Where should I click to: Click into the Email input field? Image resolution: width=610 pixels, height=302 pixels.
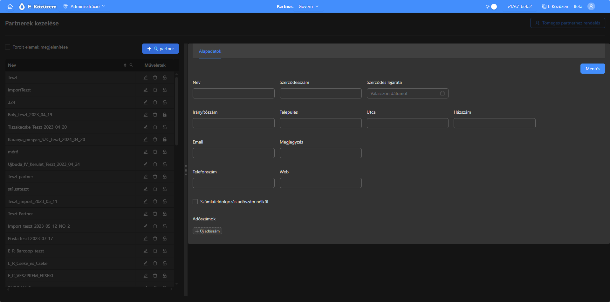click(x=233, y=153)
